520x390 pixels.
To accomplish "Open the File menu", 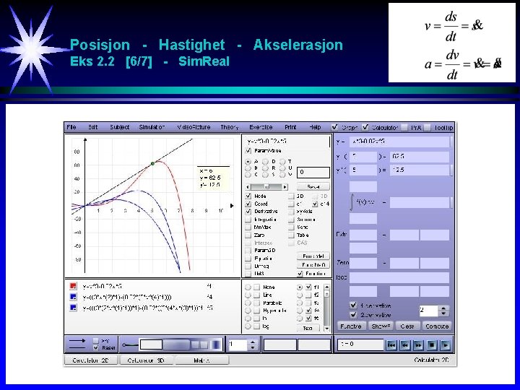I will (71, 127).
